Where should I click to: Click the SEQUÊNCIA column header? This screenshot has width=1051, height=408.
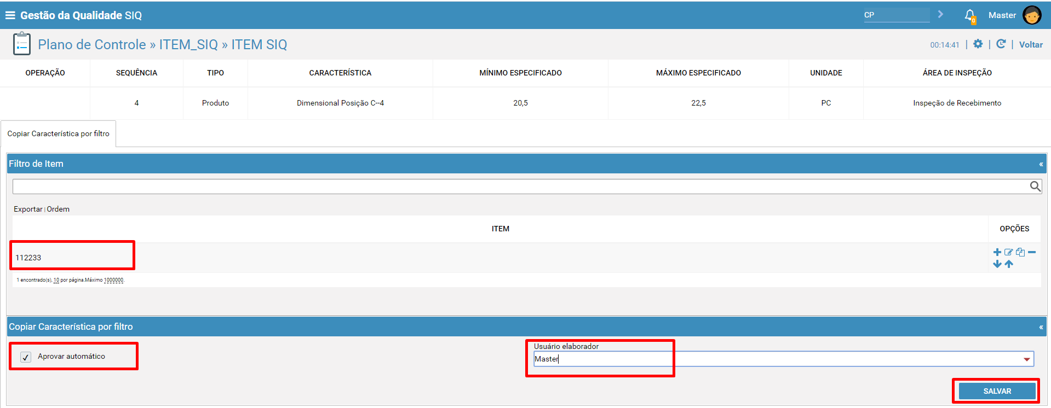(x=136, y=73)
